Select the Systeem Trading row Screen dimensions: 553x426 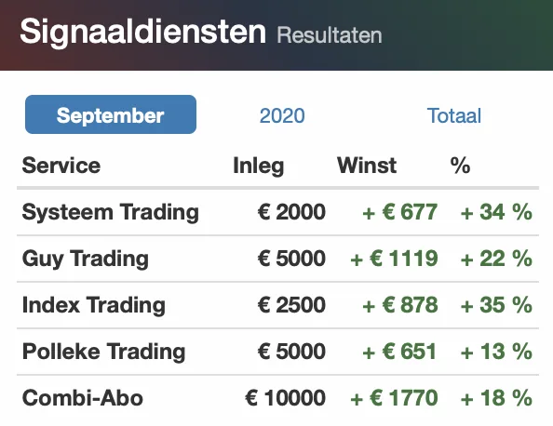click(278, 212)
